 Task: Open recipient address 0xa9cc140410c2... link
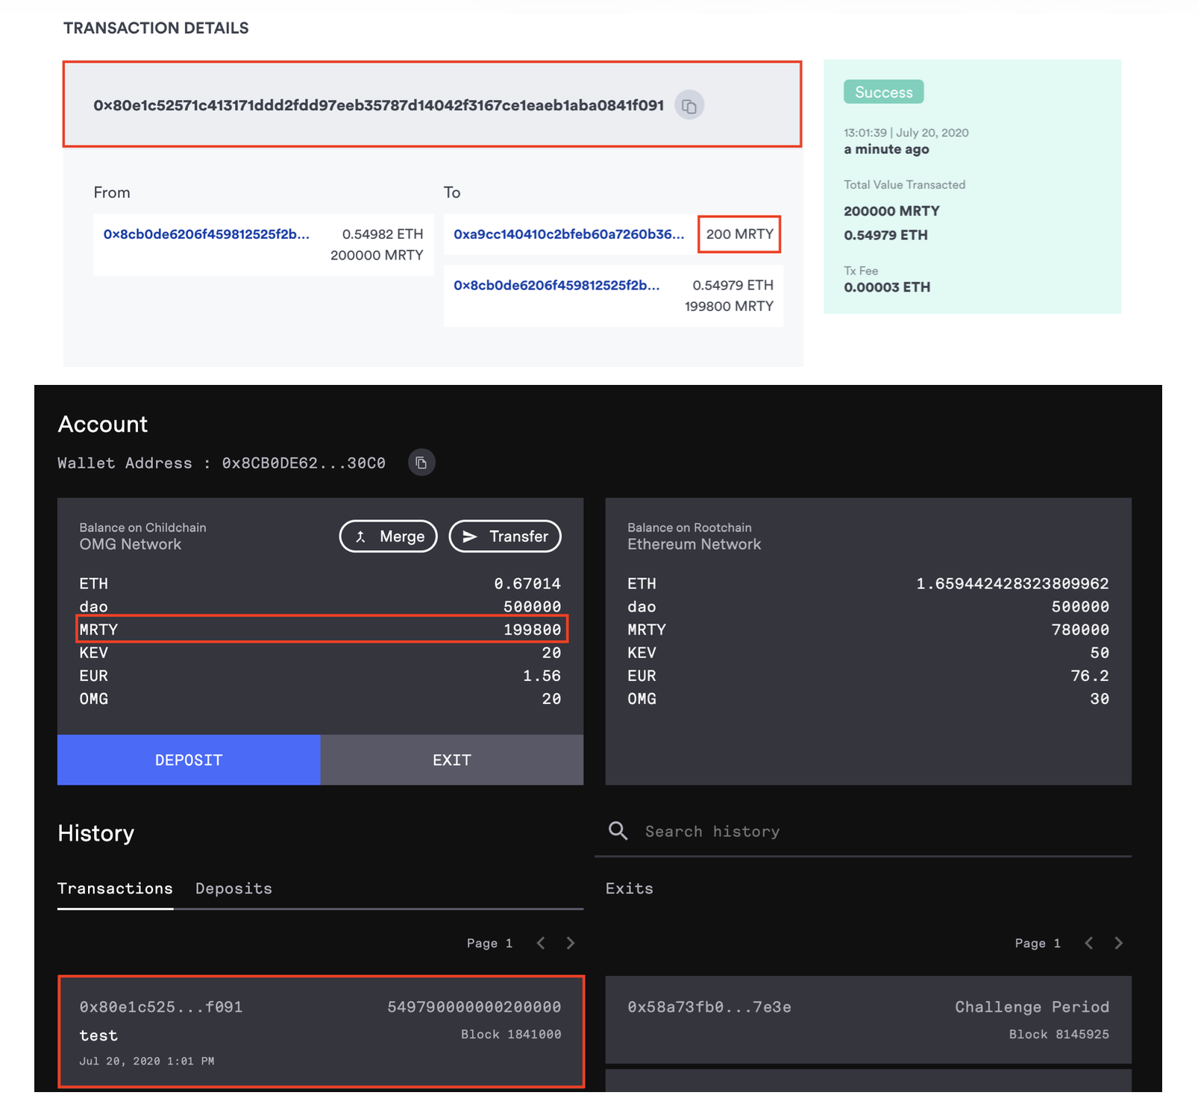pos(569,234)
